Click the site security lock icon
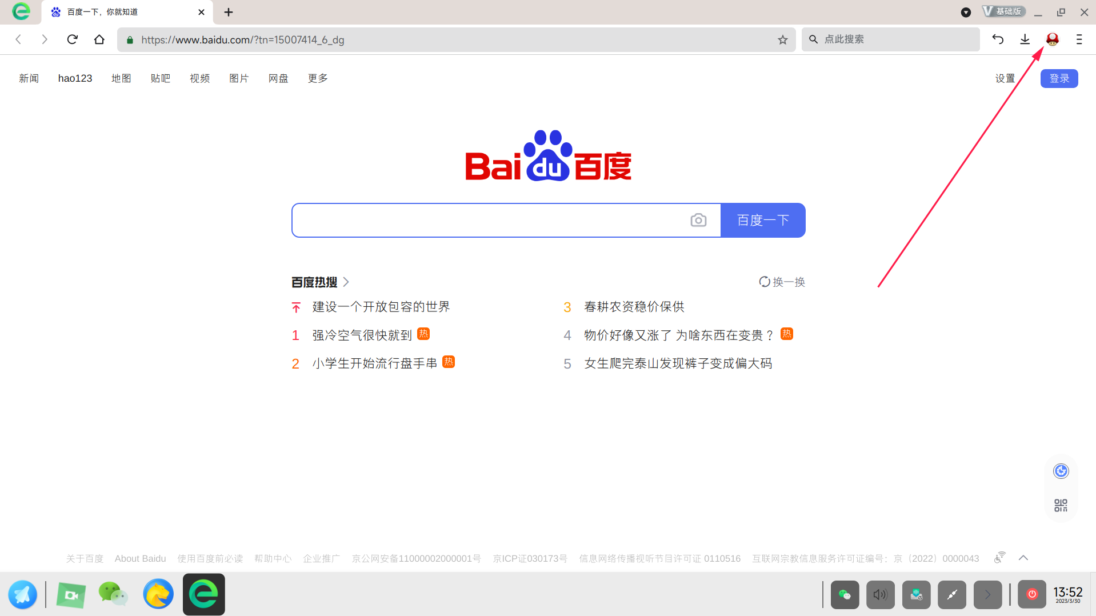 coord(130,40)
